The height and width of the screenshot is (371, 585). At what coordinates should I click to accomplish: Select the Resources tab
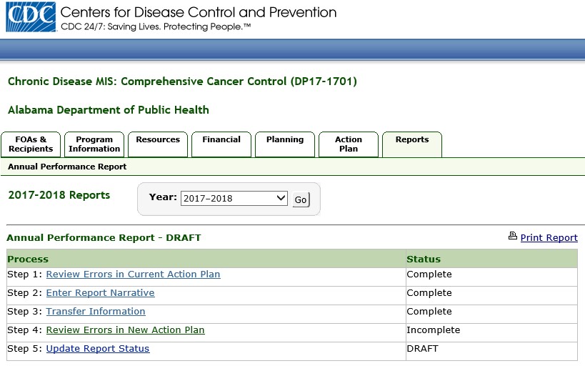158,140
